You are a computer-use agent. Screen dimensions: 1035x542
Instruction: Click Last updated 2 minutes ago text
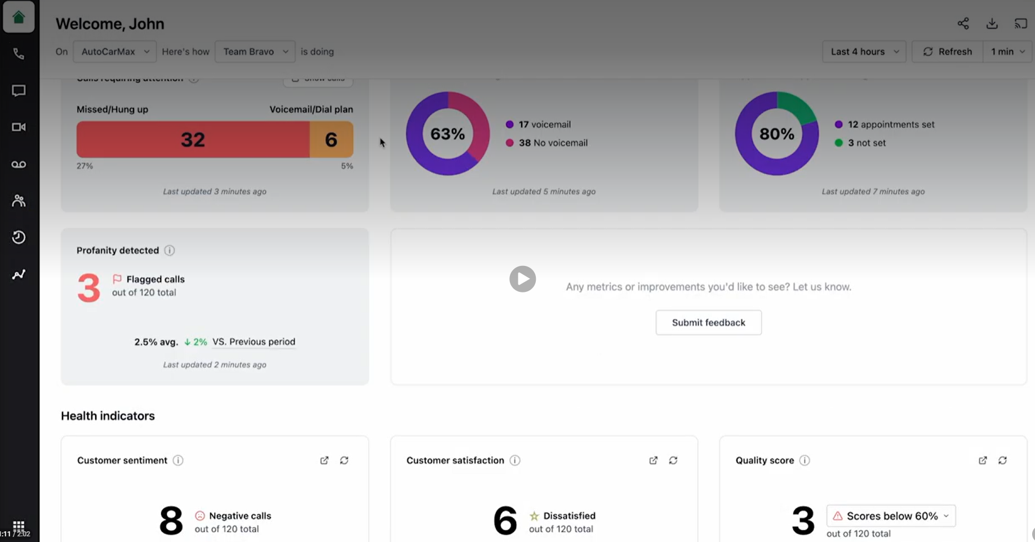point(215,365)
